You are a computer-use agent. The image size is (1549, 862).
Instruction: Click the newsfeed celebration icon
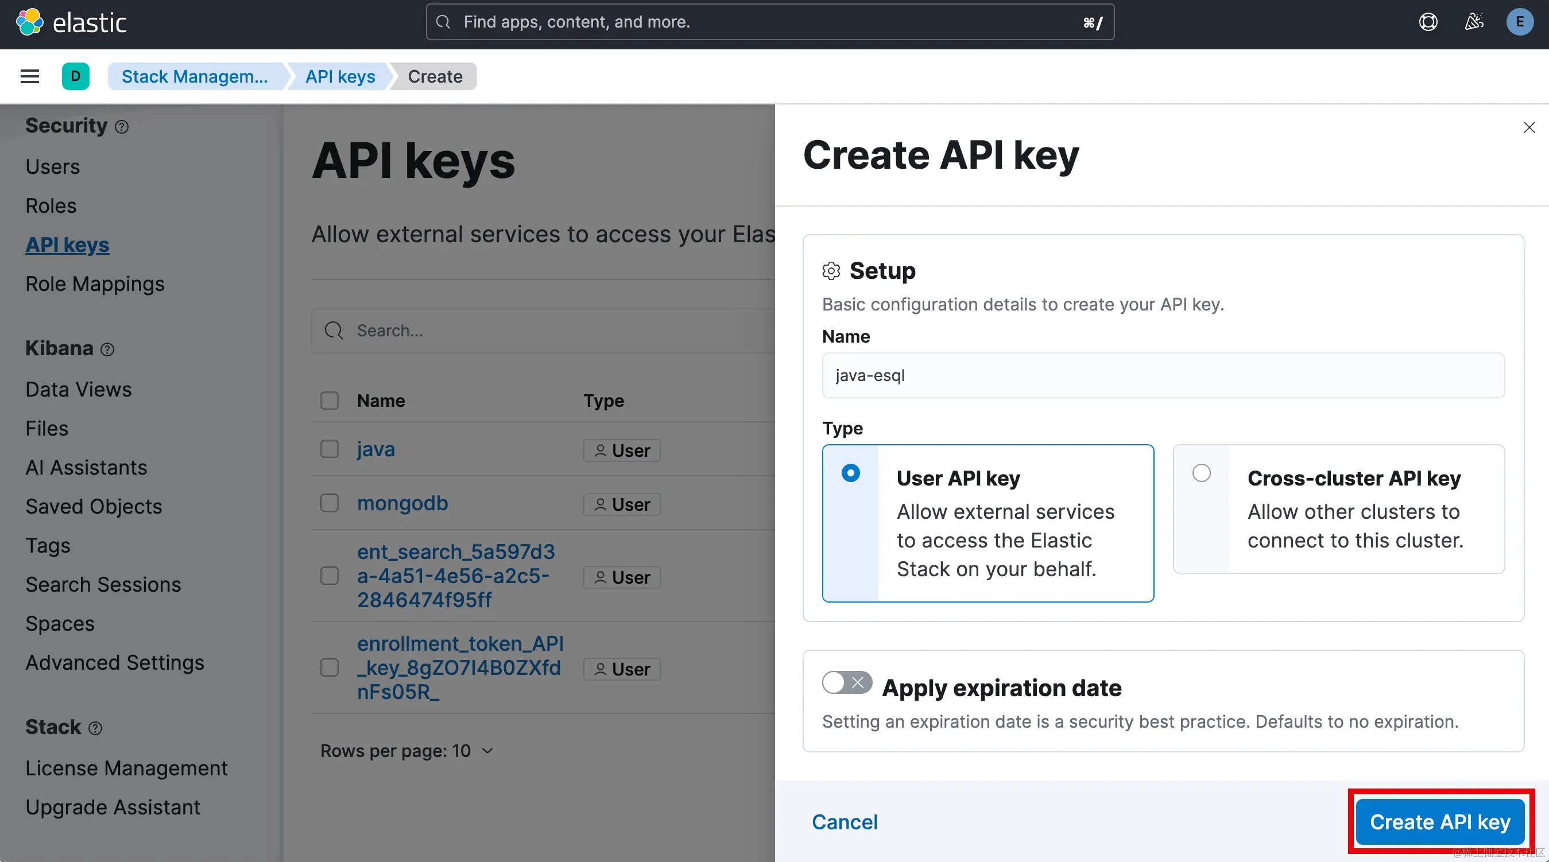(1474, 22)
